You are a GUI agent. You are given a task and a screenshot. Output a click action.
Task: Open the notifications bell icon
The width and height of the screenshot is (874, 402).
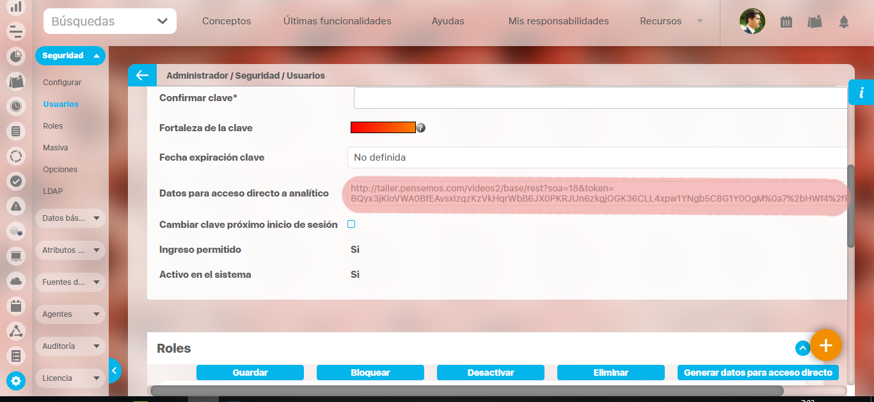click(x=843, y=22)
